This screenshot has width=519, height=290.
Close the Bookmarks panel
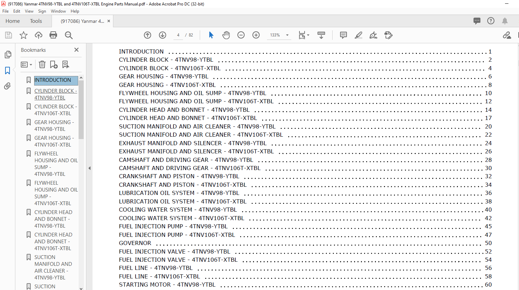pos(76,50)
